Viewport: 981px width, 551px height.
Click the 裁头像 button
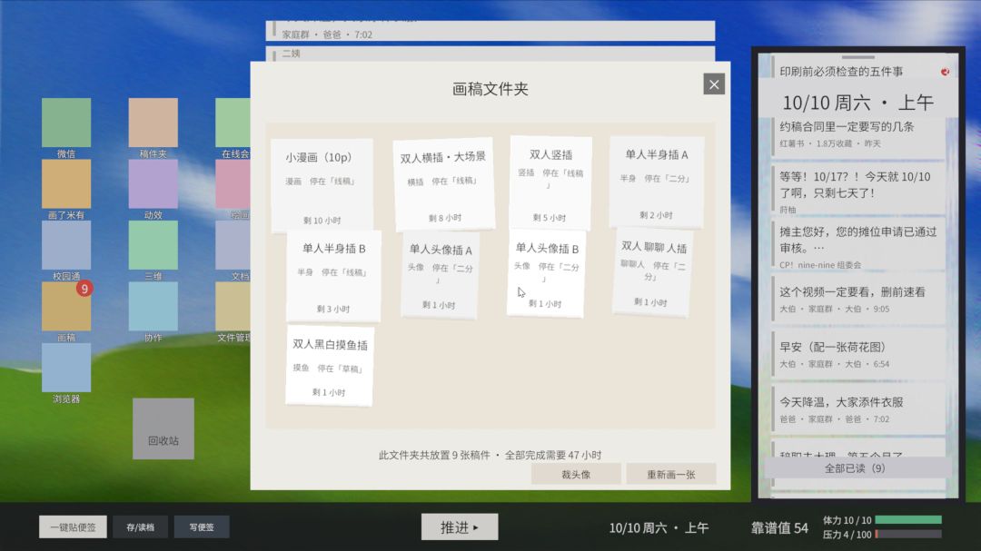tap(576, 474)
